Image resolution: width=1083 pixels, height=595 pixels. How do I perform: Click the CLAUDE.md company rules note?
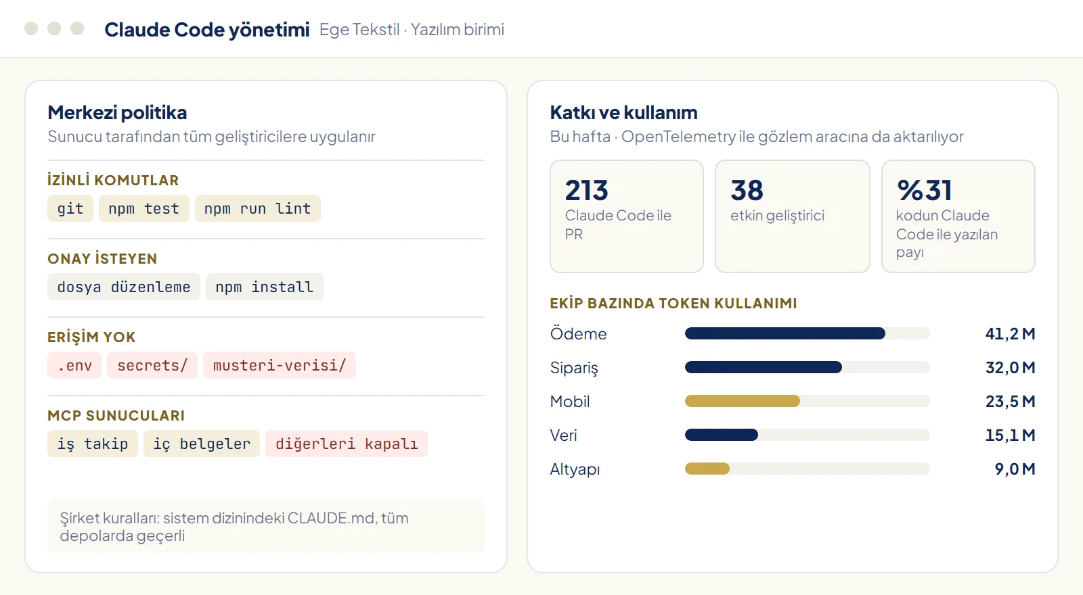click(266, 526)
